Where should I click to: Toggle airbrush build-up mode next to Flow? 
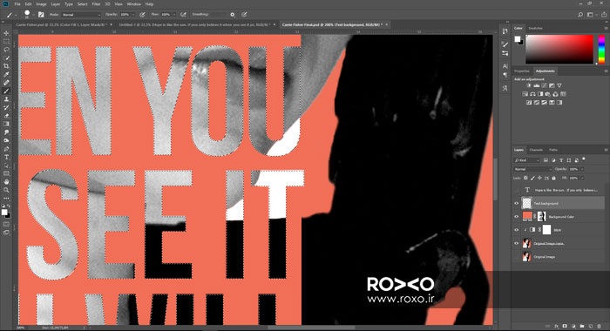[184, 15]
